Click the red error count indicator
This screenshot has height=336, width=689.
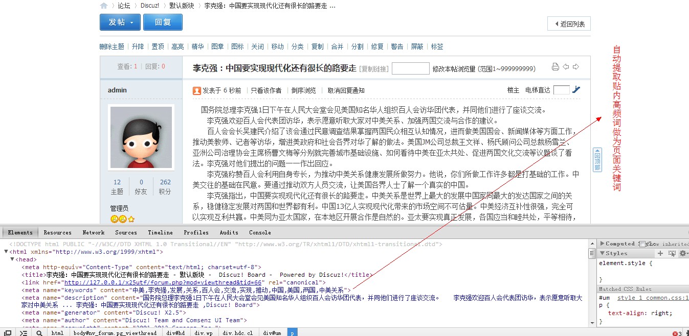tap(677, 333)
